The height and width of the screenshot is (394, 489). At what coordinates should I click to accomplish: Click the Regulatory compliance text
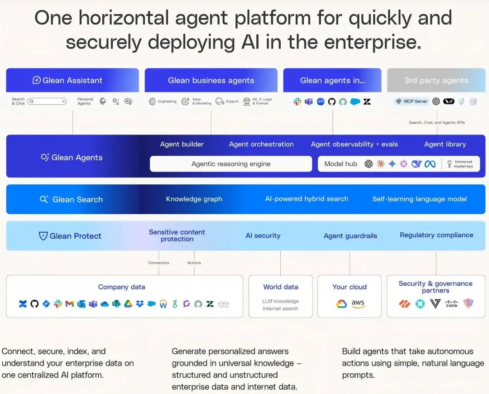point(436,235)
